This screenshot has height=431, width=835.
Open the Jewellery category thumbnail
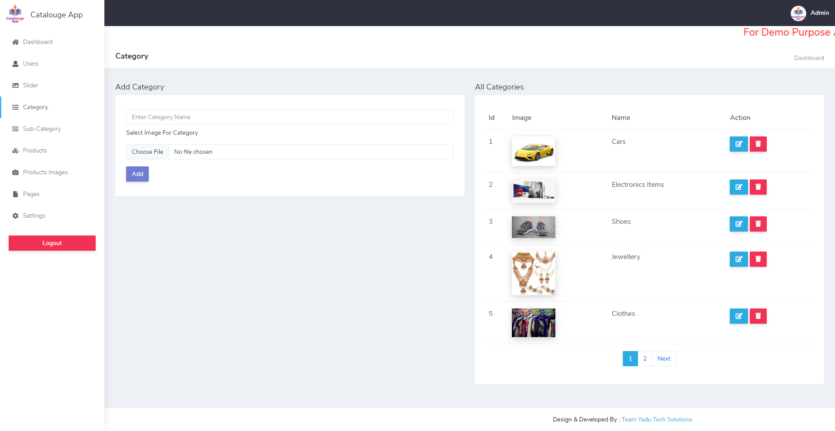[x=534, y=273]
